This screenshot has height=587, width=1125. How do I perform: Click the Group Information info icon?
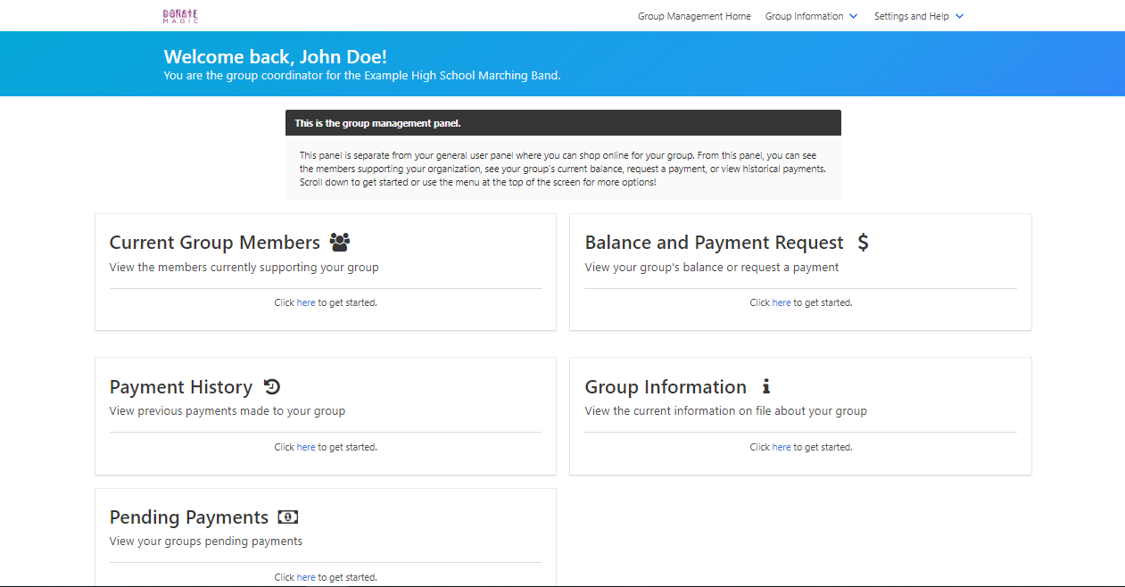[765, 386]
